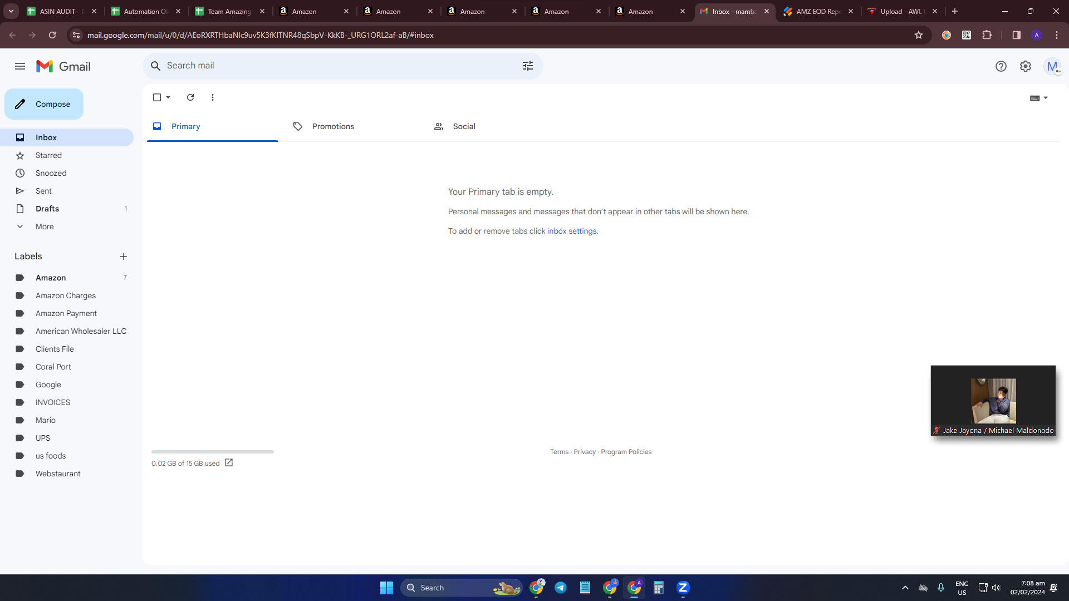Open Telegram from the taskbar

(561, 588)
